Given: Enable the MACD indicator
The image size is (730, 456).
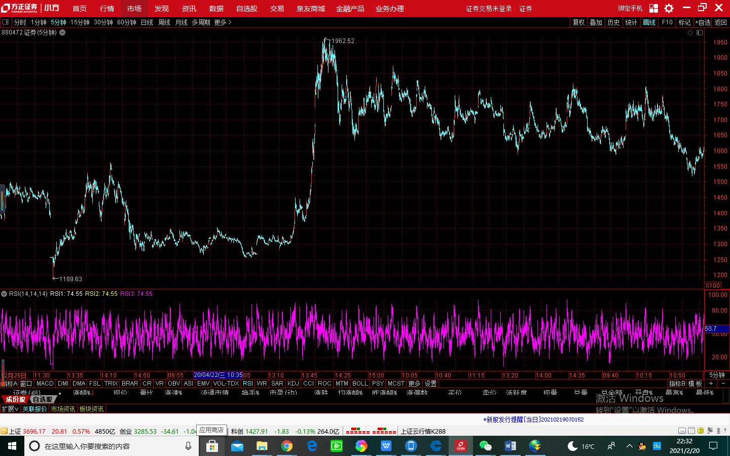Looking at the screenshot, I should pos(45,384).
